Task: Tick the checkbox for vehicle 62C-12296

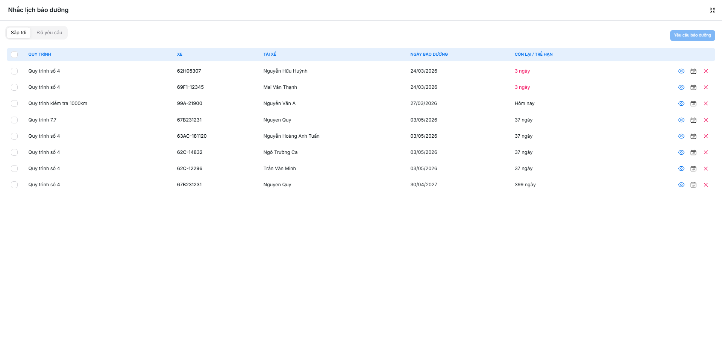Action: pyautogui.click(x=14, y=169)
